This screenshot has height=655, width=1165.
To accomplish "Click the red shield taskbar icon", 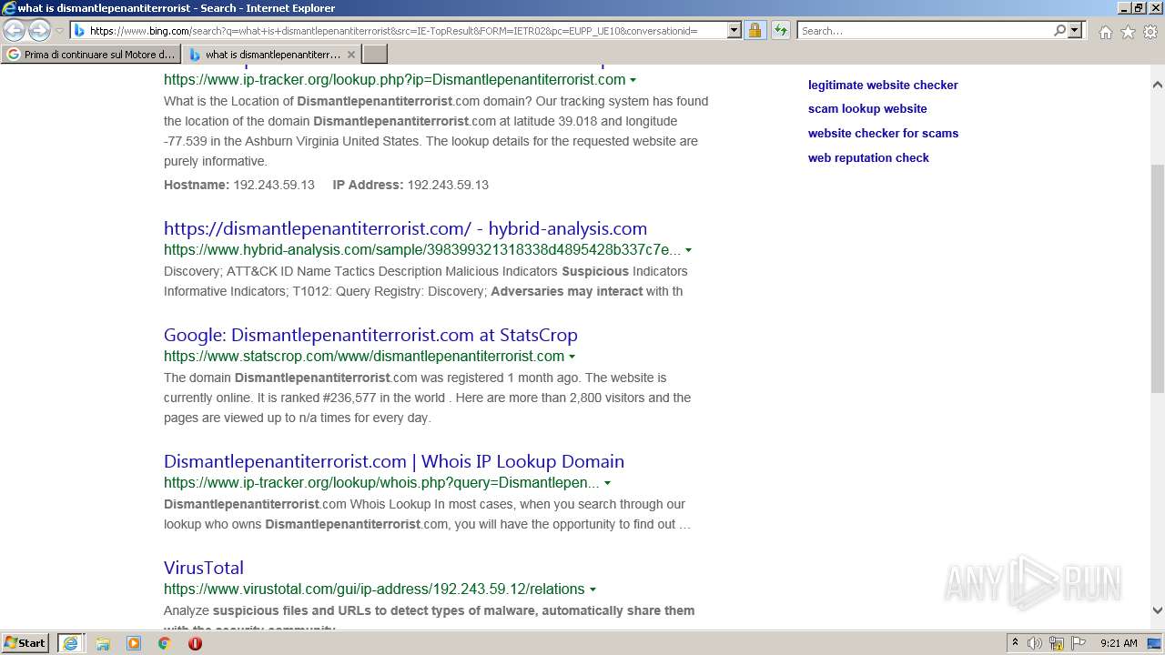I will (x=195, y=643).
